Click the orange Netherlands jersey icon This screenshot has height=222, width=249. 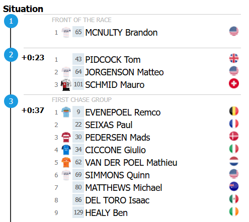point(66,162)
